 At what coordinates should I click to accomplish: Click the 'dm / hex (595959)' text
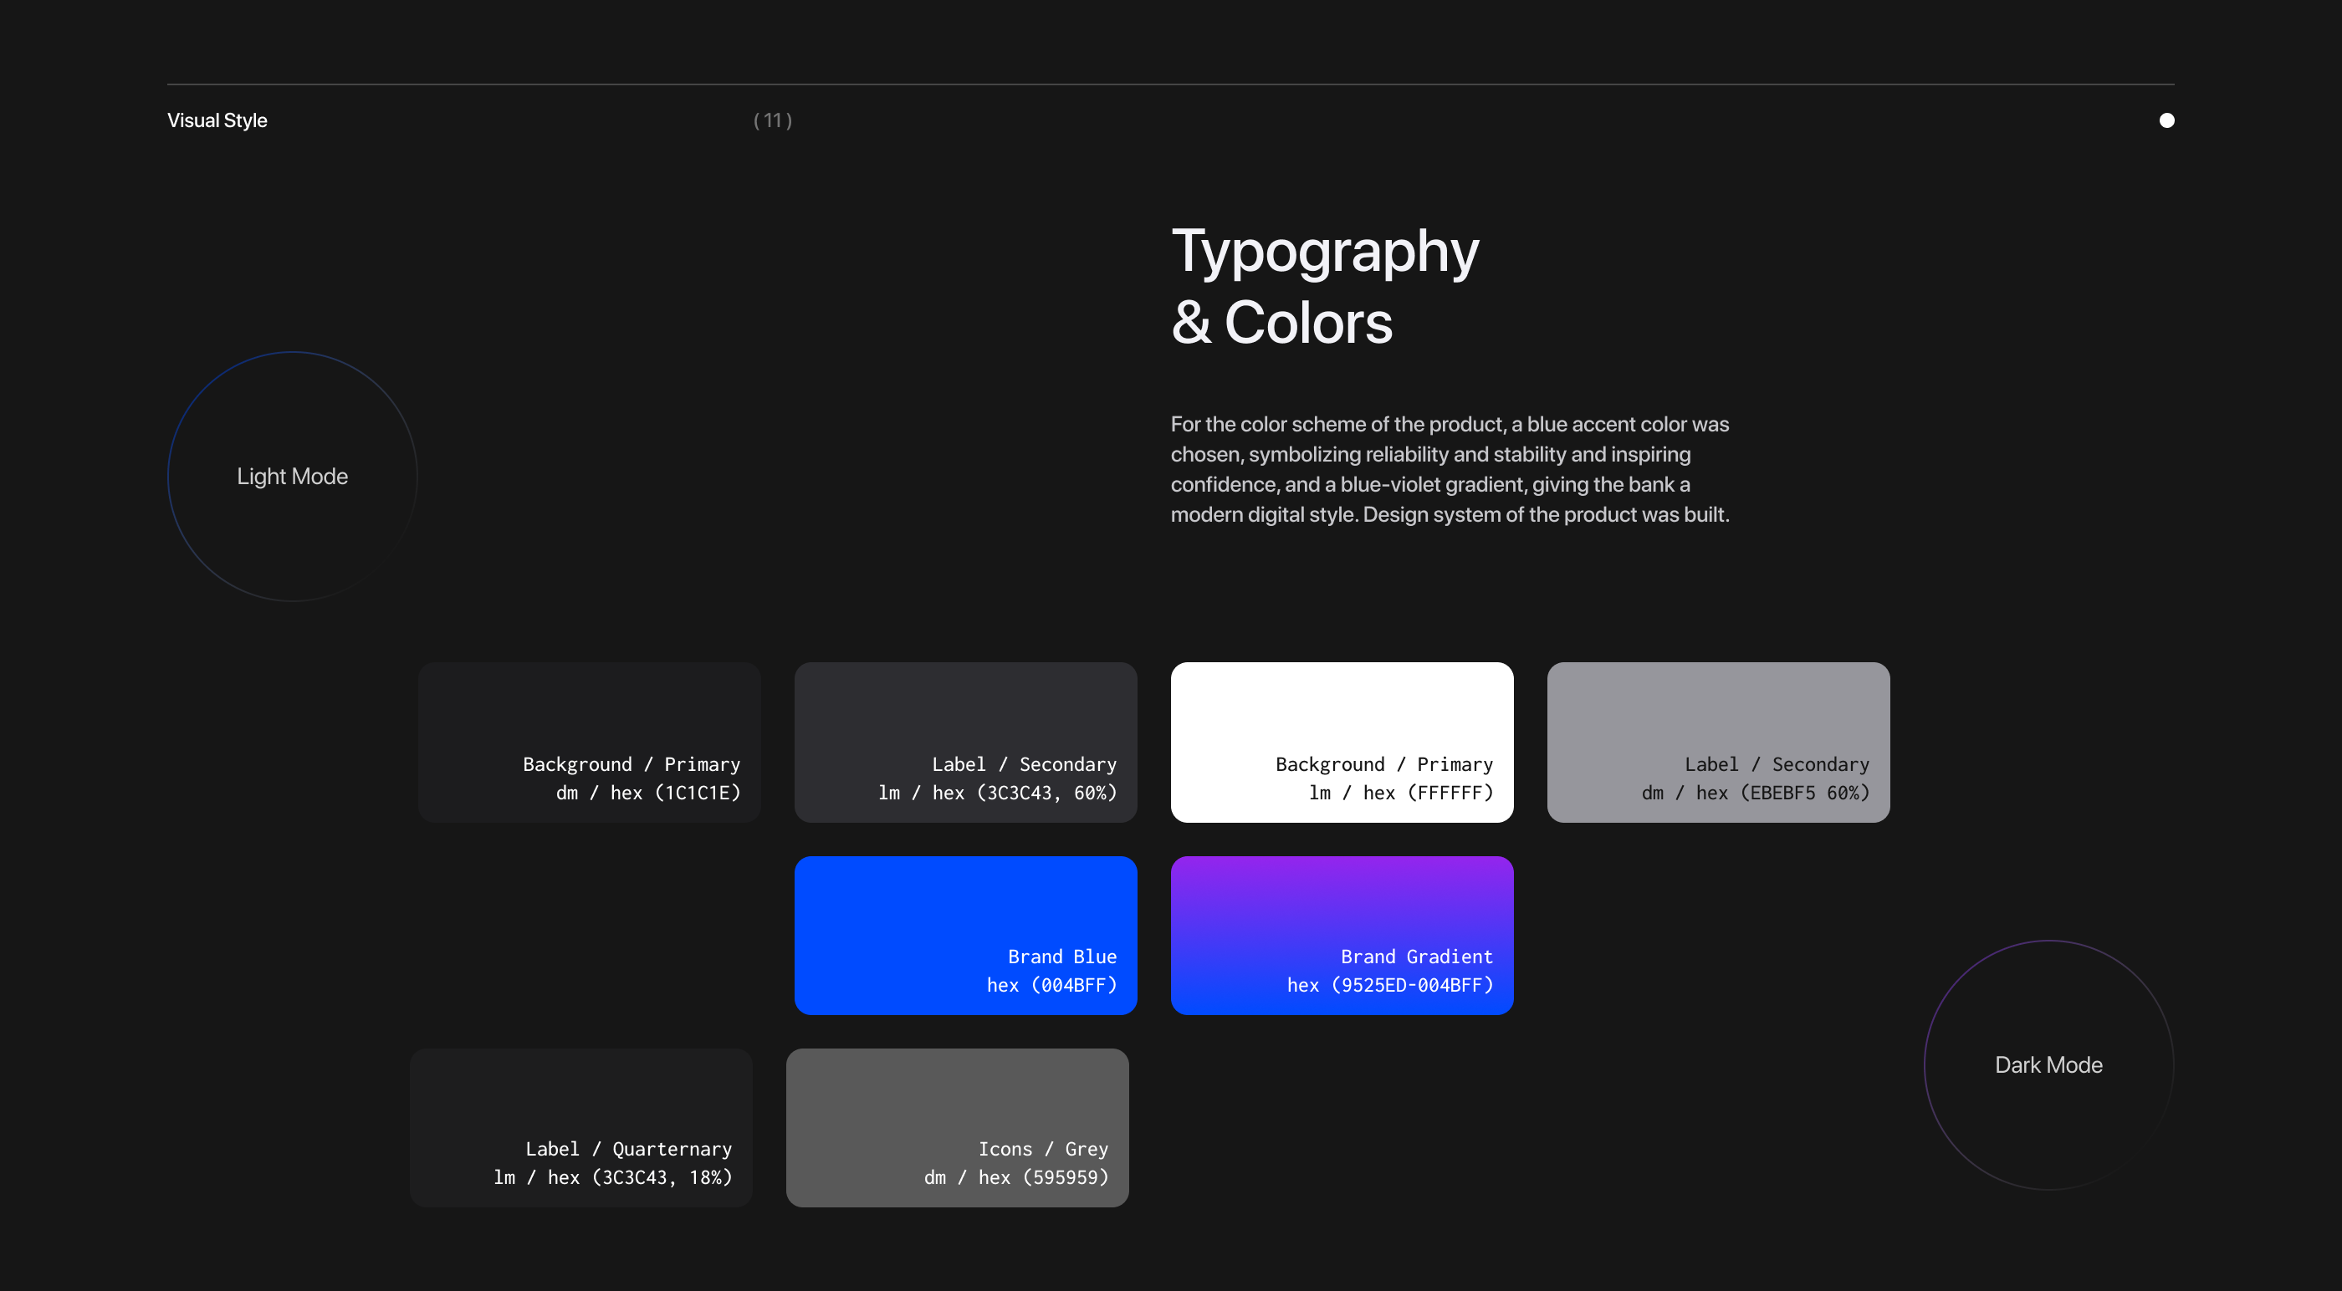1015,1177
